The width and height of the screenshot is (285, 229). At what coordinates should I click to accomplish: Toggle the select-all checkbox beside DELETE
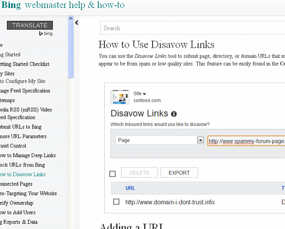113,173
